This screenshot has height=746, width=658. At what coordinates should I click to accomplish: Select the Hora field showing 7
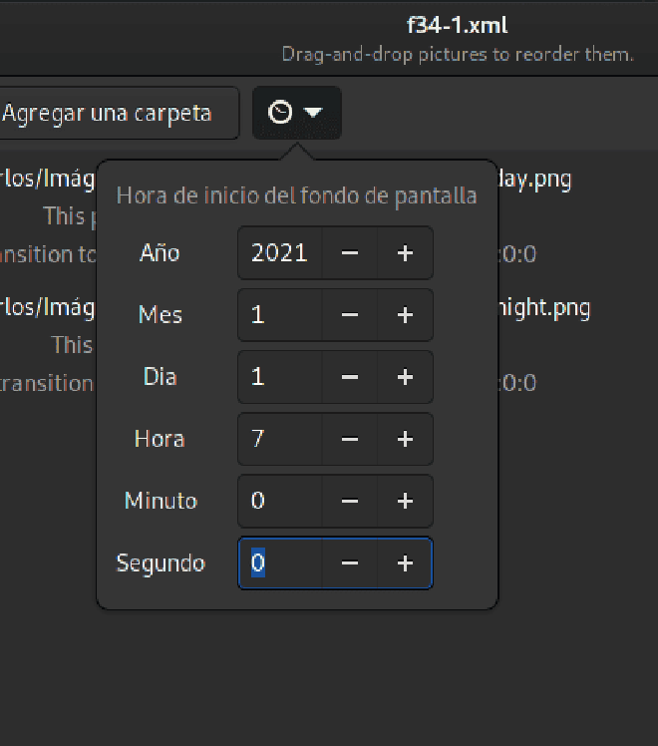click(280, 439)
